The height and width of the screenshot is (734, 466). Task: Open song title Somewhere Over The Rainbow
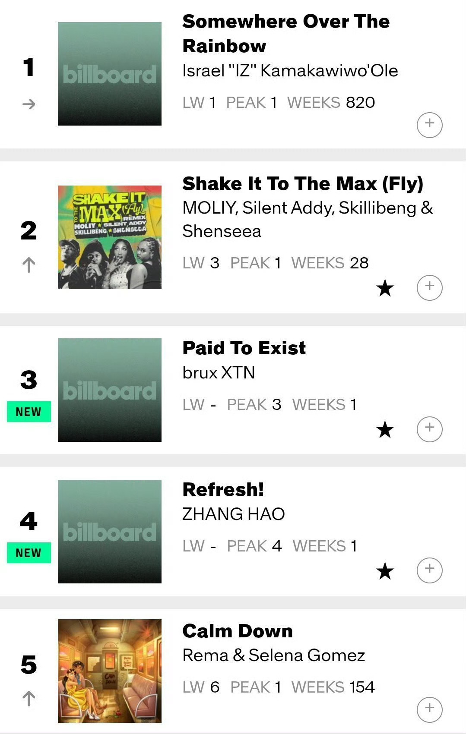(x=285, y=34)
